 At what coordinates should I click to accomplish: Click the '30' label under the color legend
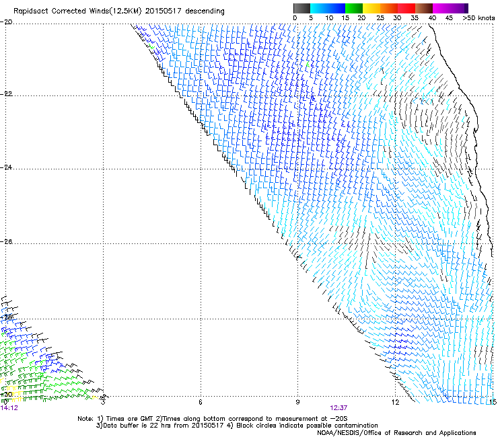(x=397, y=18)
